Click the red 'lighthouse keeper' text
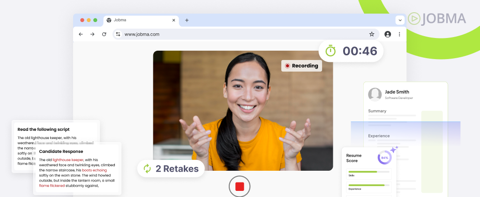Viewport: 480px width, 197px height. [x=68, y=159]
